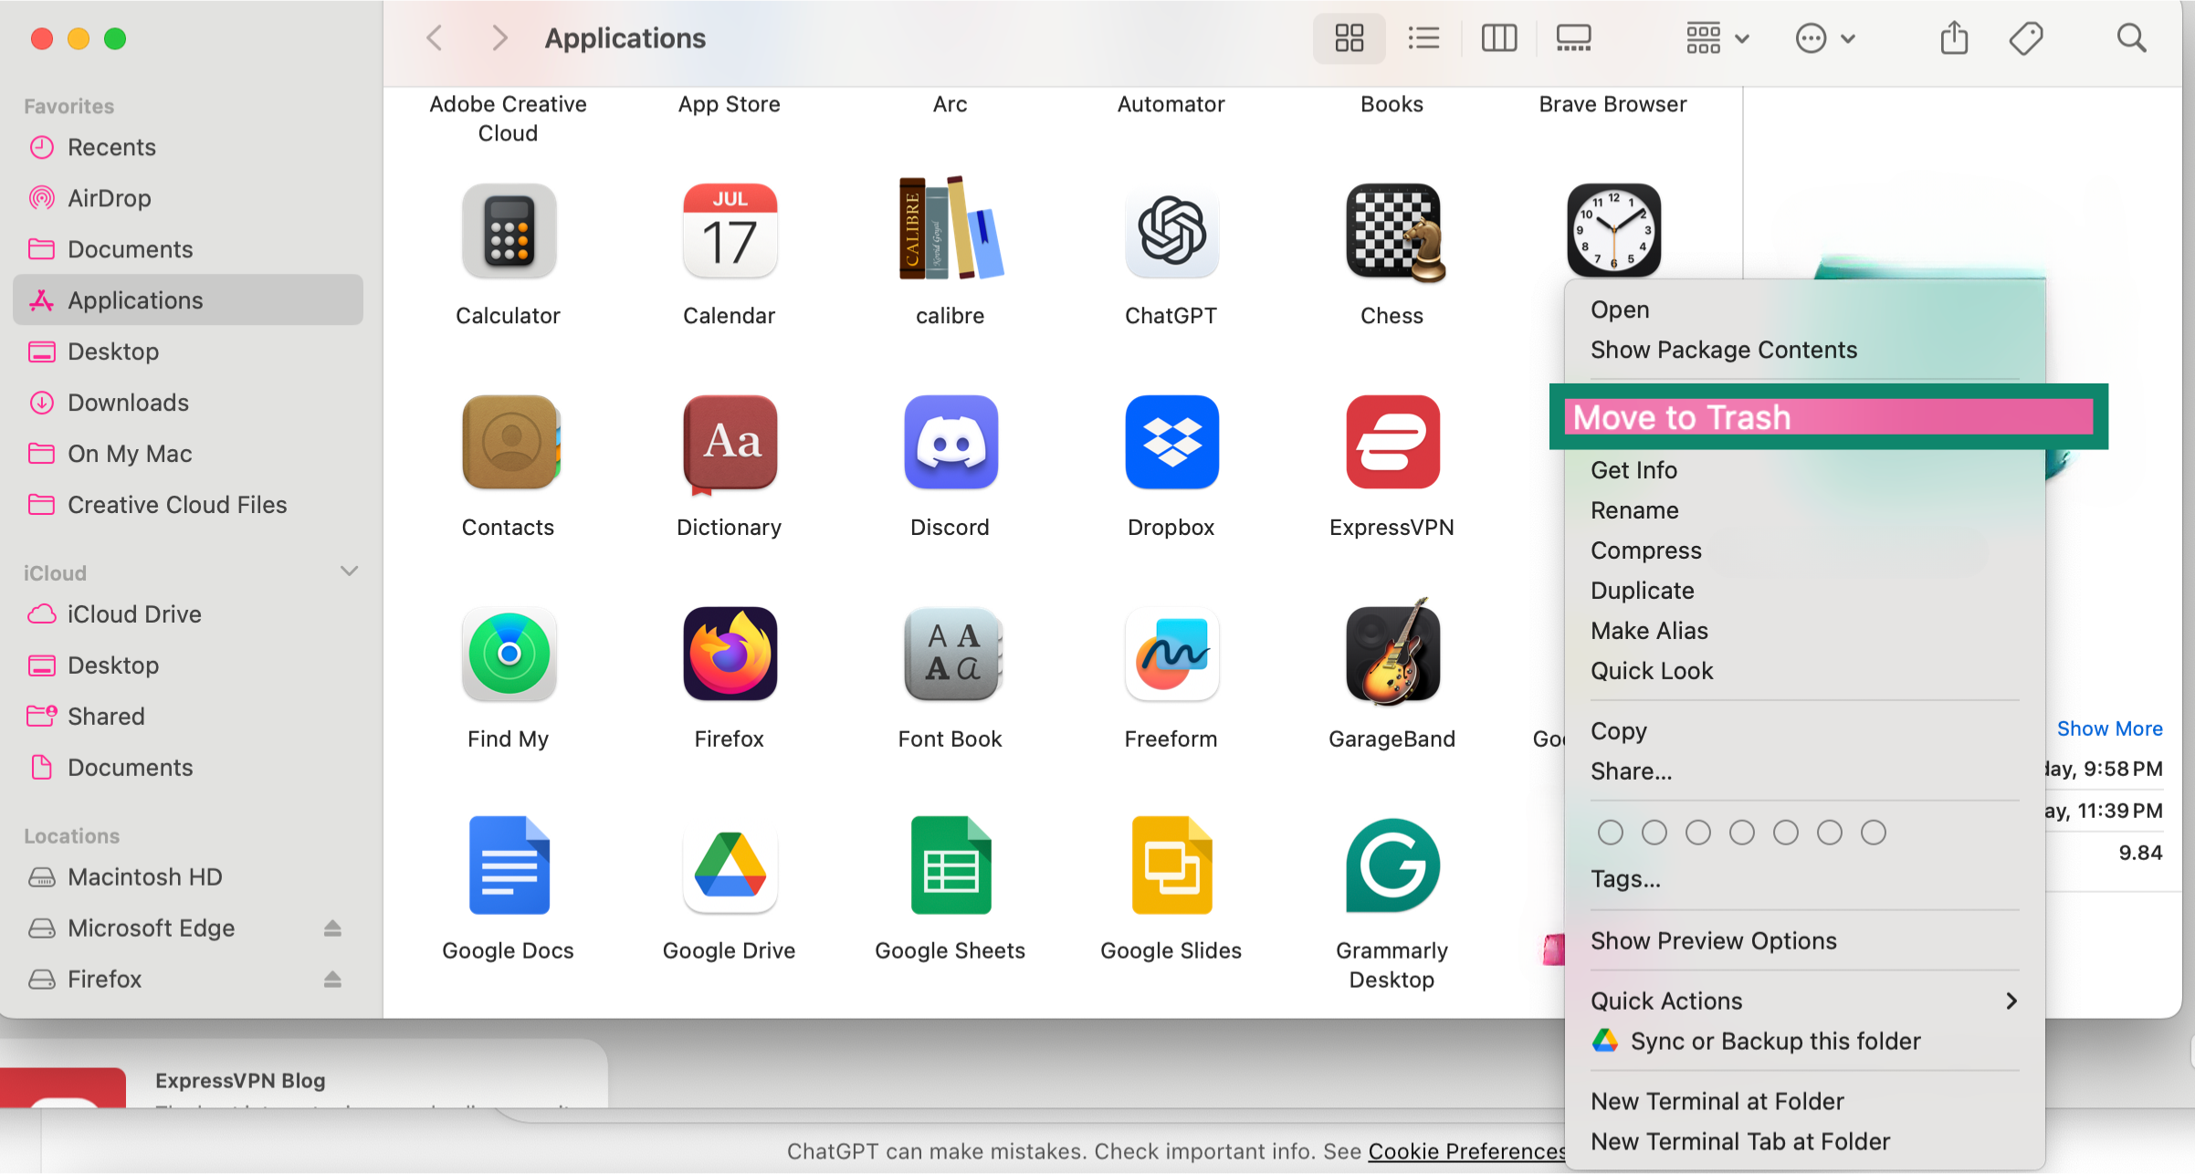The image size is (2195, 1174).
Task: Eject the Microsoft Edge volume
Action: pos(332,928)
